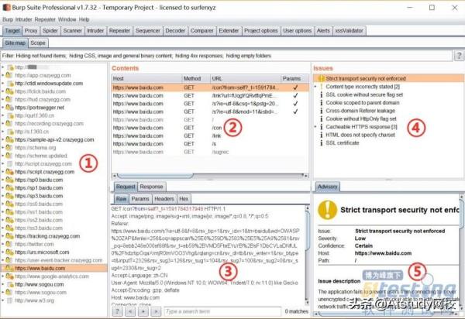465x319 pixels.
Task: Expand https://tracking.crazyegg.com node
Action: click(2, 236)
